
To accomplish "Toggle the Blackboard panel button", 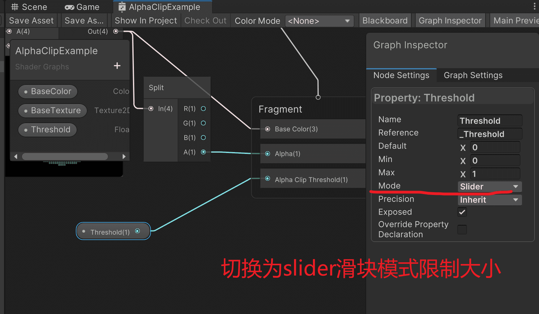I will tap(385, 21).
